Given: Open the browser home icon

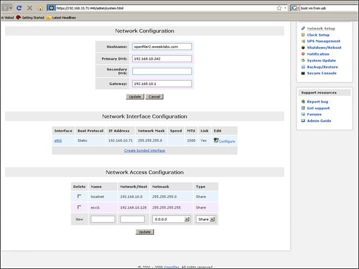Looking at the screenshot, I should click(x=40, y=8).
